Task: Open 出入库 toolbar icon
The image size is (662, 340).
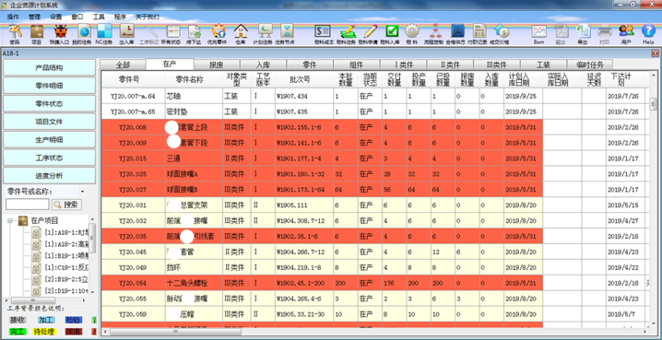Action: pos(127,34)
